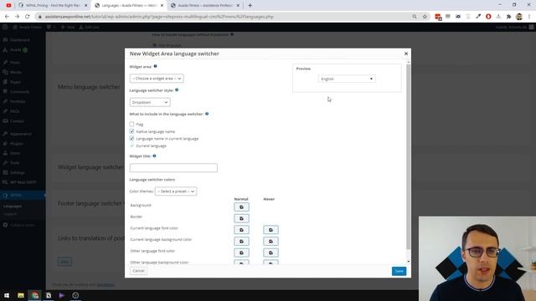Open Avada in the admin sidebar
The width and height of the screenshot is (536, 301).
(x=16, y=50)
